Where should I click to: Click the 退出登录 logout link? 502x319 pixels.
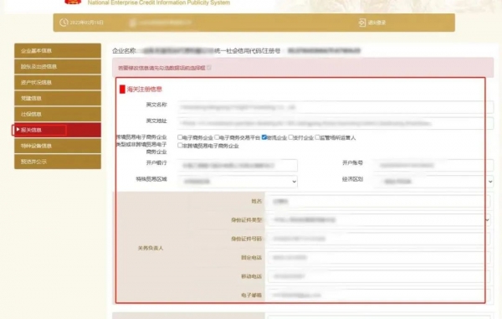376,23
